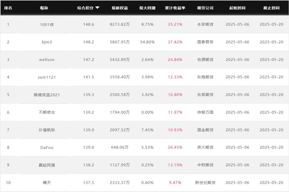289x192 pixels.
Task: Select score value 139.2
Action: click(88, 112)
